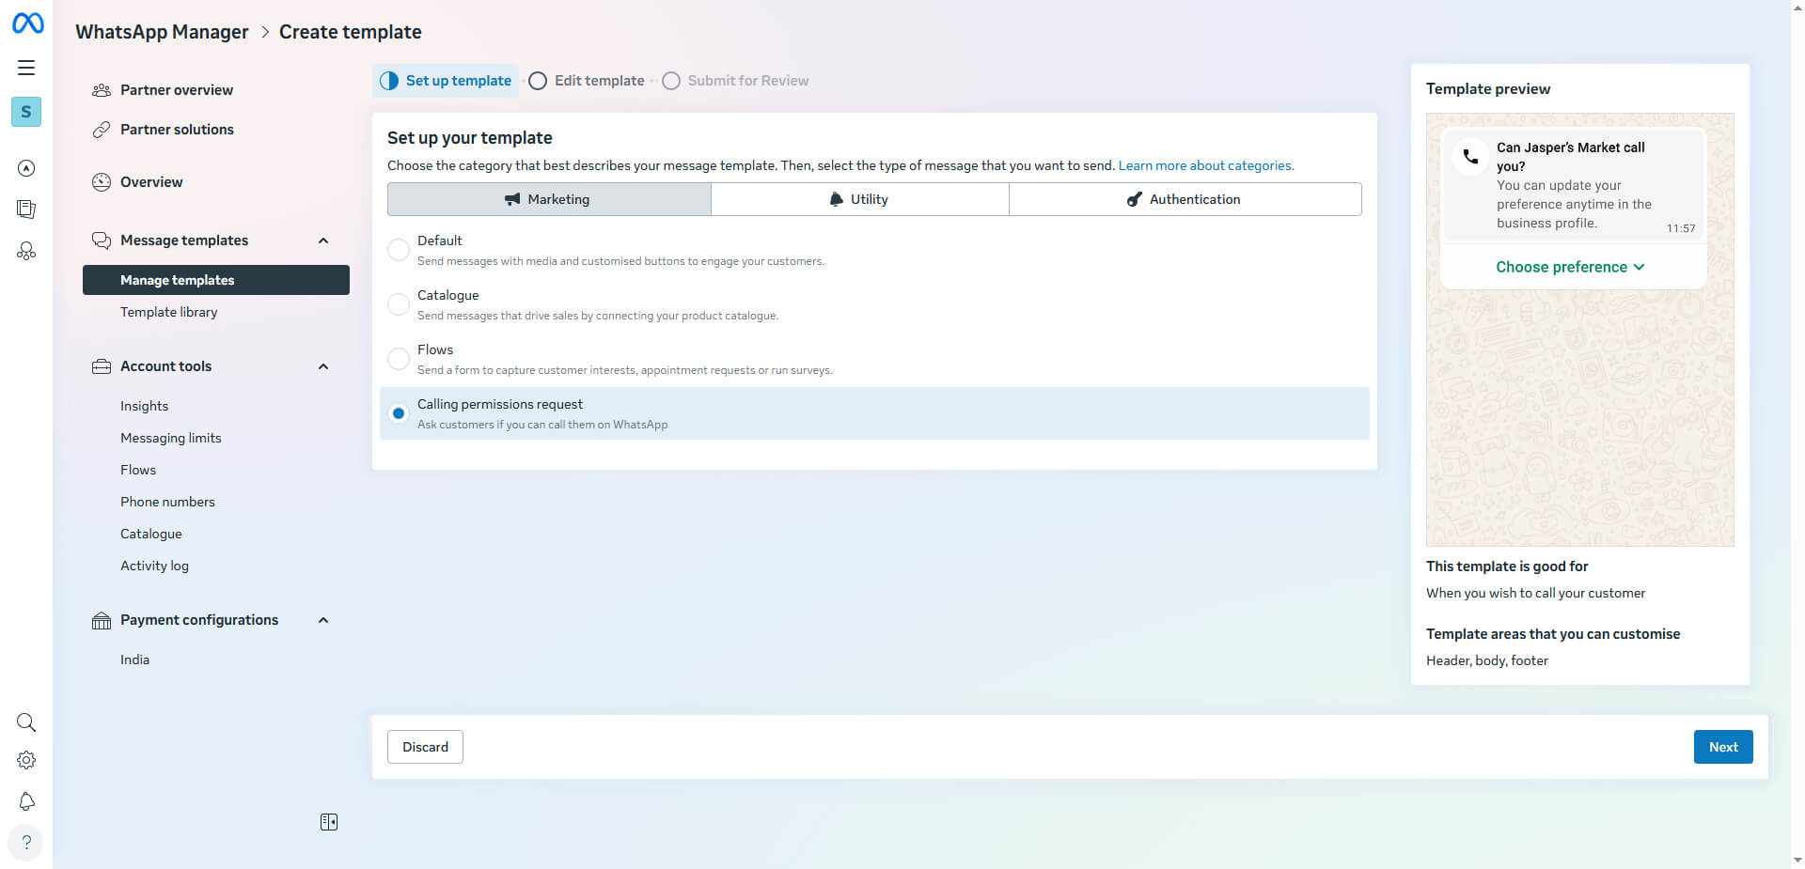
Task: Click the search magnifier icon
Action: (x=26, y=722)
